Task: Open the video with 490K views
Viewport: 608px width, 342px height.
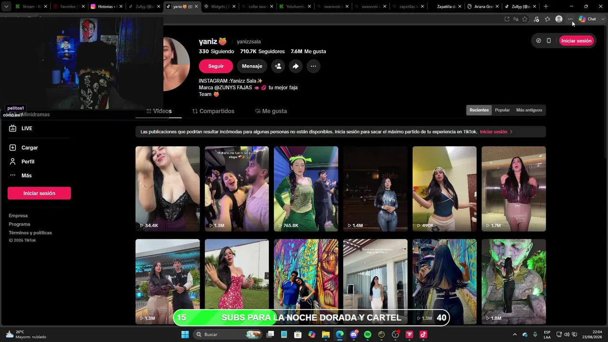Action: point(444,189)
